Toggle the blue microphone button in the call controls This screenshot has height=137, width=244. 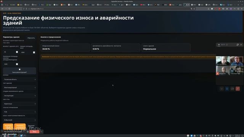(227, 89)
